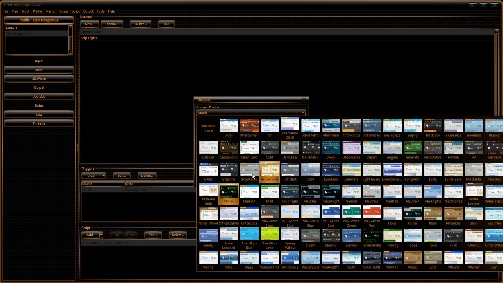
Task: Choose the Black Box theme
Action: pyautogui.click(x=433, y=128)
